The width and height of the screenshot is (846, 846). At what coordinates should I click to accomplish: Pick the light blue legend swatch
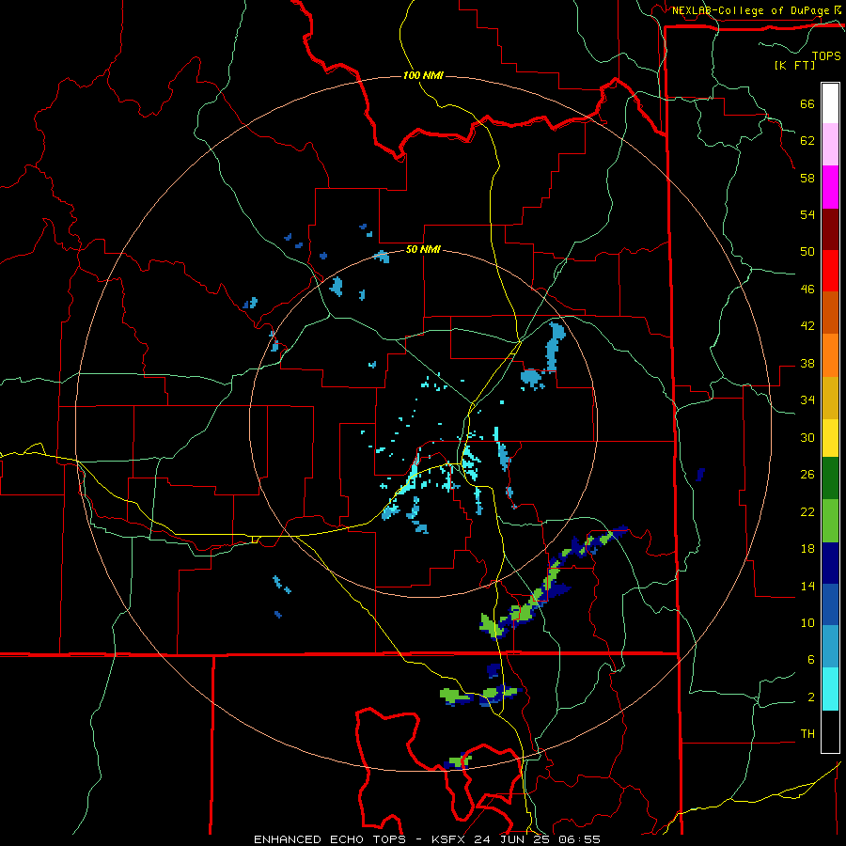[830, 647]
